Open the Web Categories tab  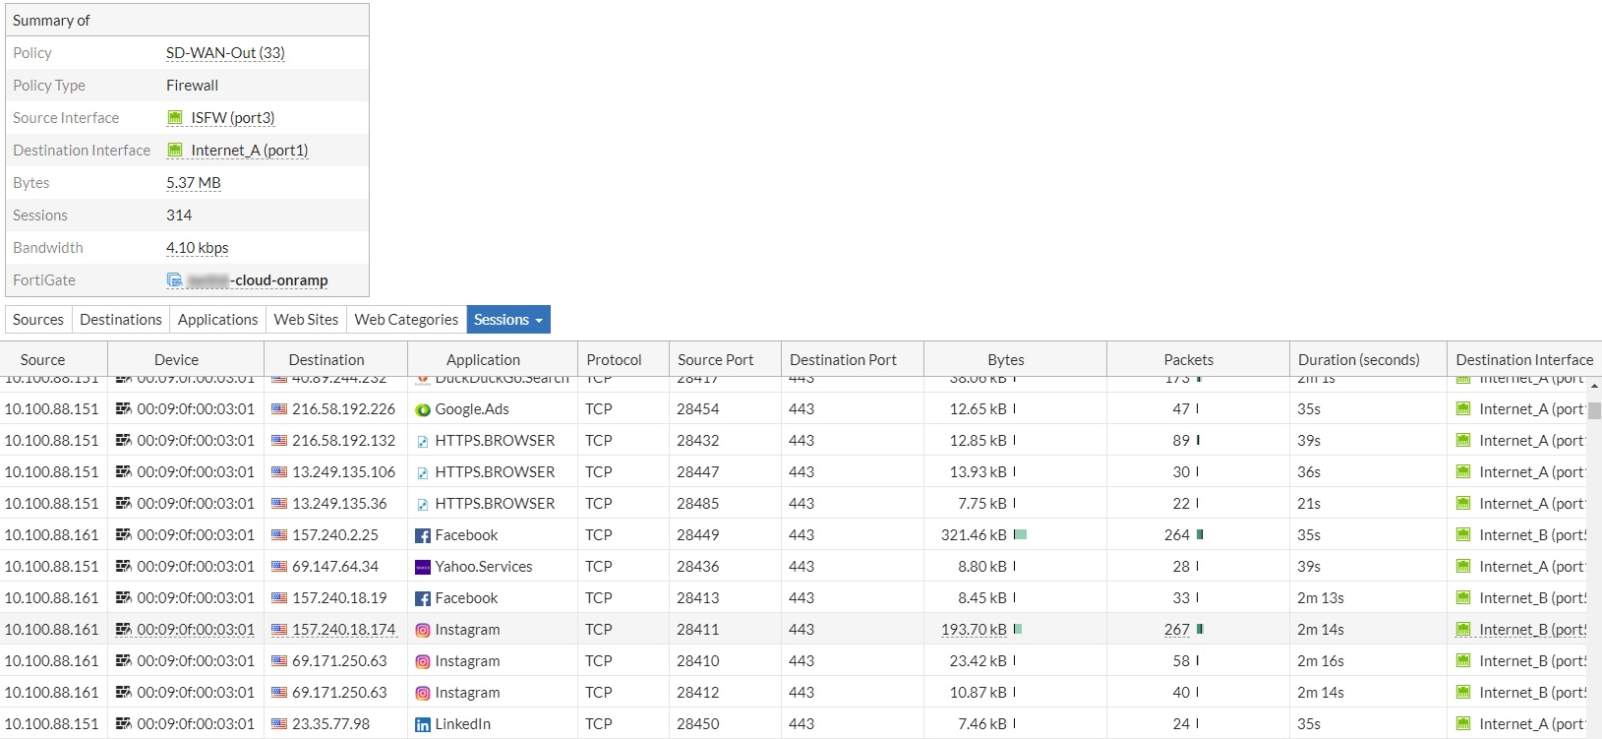[x=406, y=320]
